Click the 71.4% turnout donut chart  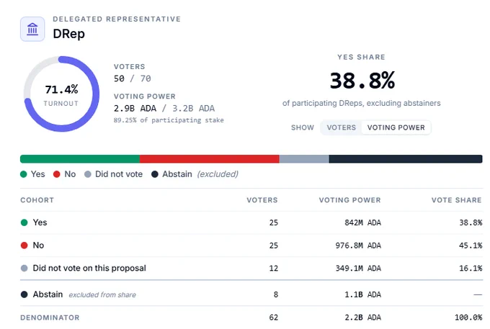click(x=61, y=94)
